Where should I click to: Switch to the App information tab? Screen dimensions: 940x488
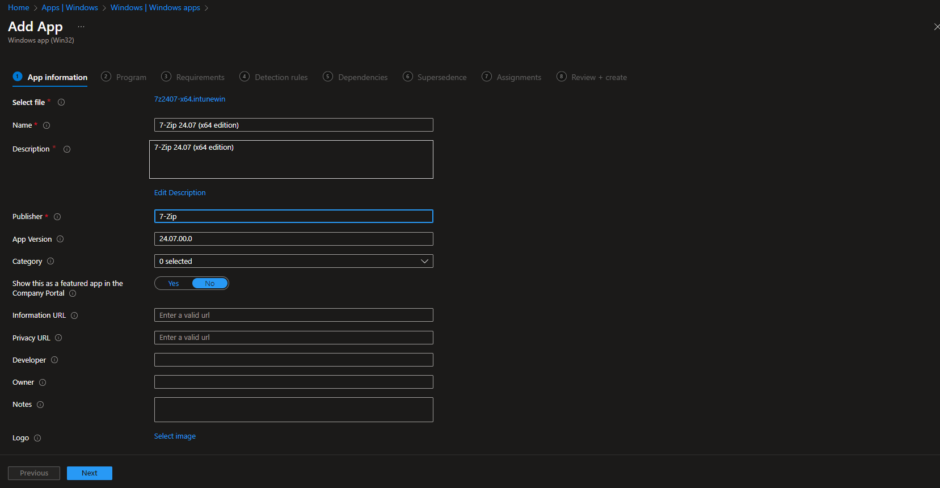50,77
